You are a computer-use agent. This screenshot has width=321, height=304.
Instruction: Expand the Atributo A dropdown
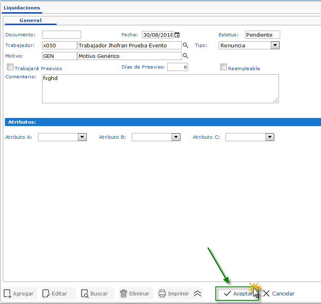click(x=82, y=137)
